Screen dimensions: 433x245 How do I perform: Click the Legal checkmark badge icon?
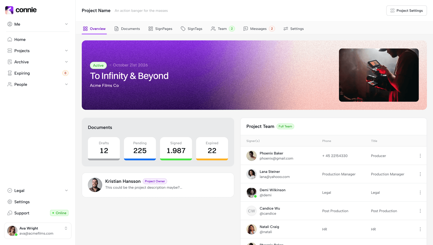tap(10, 190)
